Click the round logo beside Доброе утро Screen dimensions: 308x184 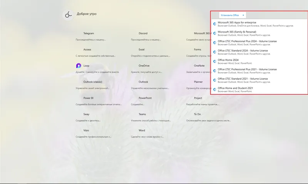[68, 15]
